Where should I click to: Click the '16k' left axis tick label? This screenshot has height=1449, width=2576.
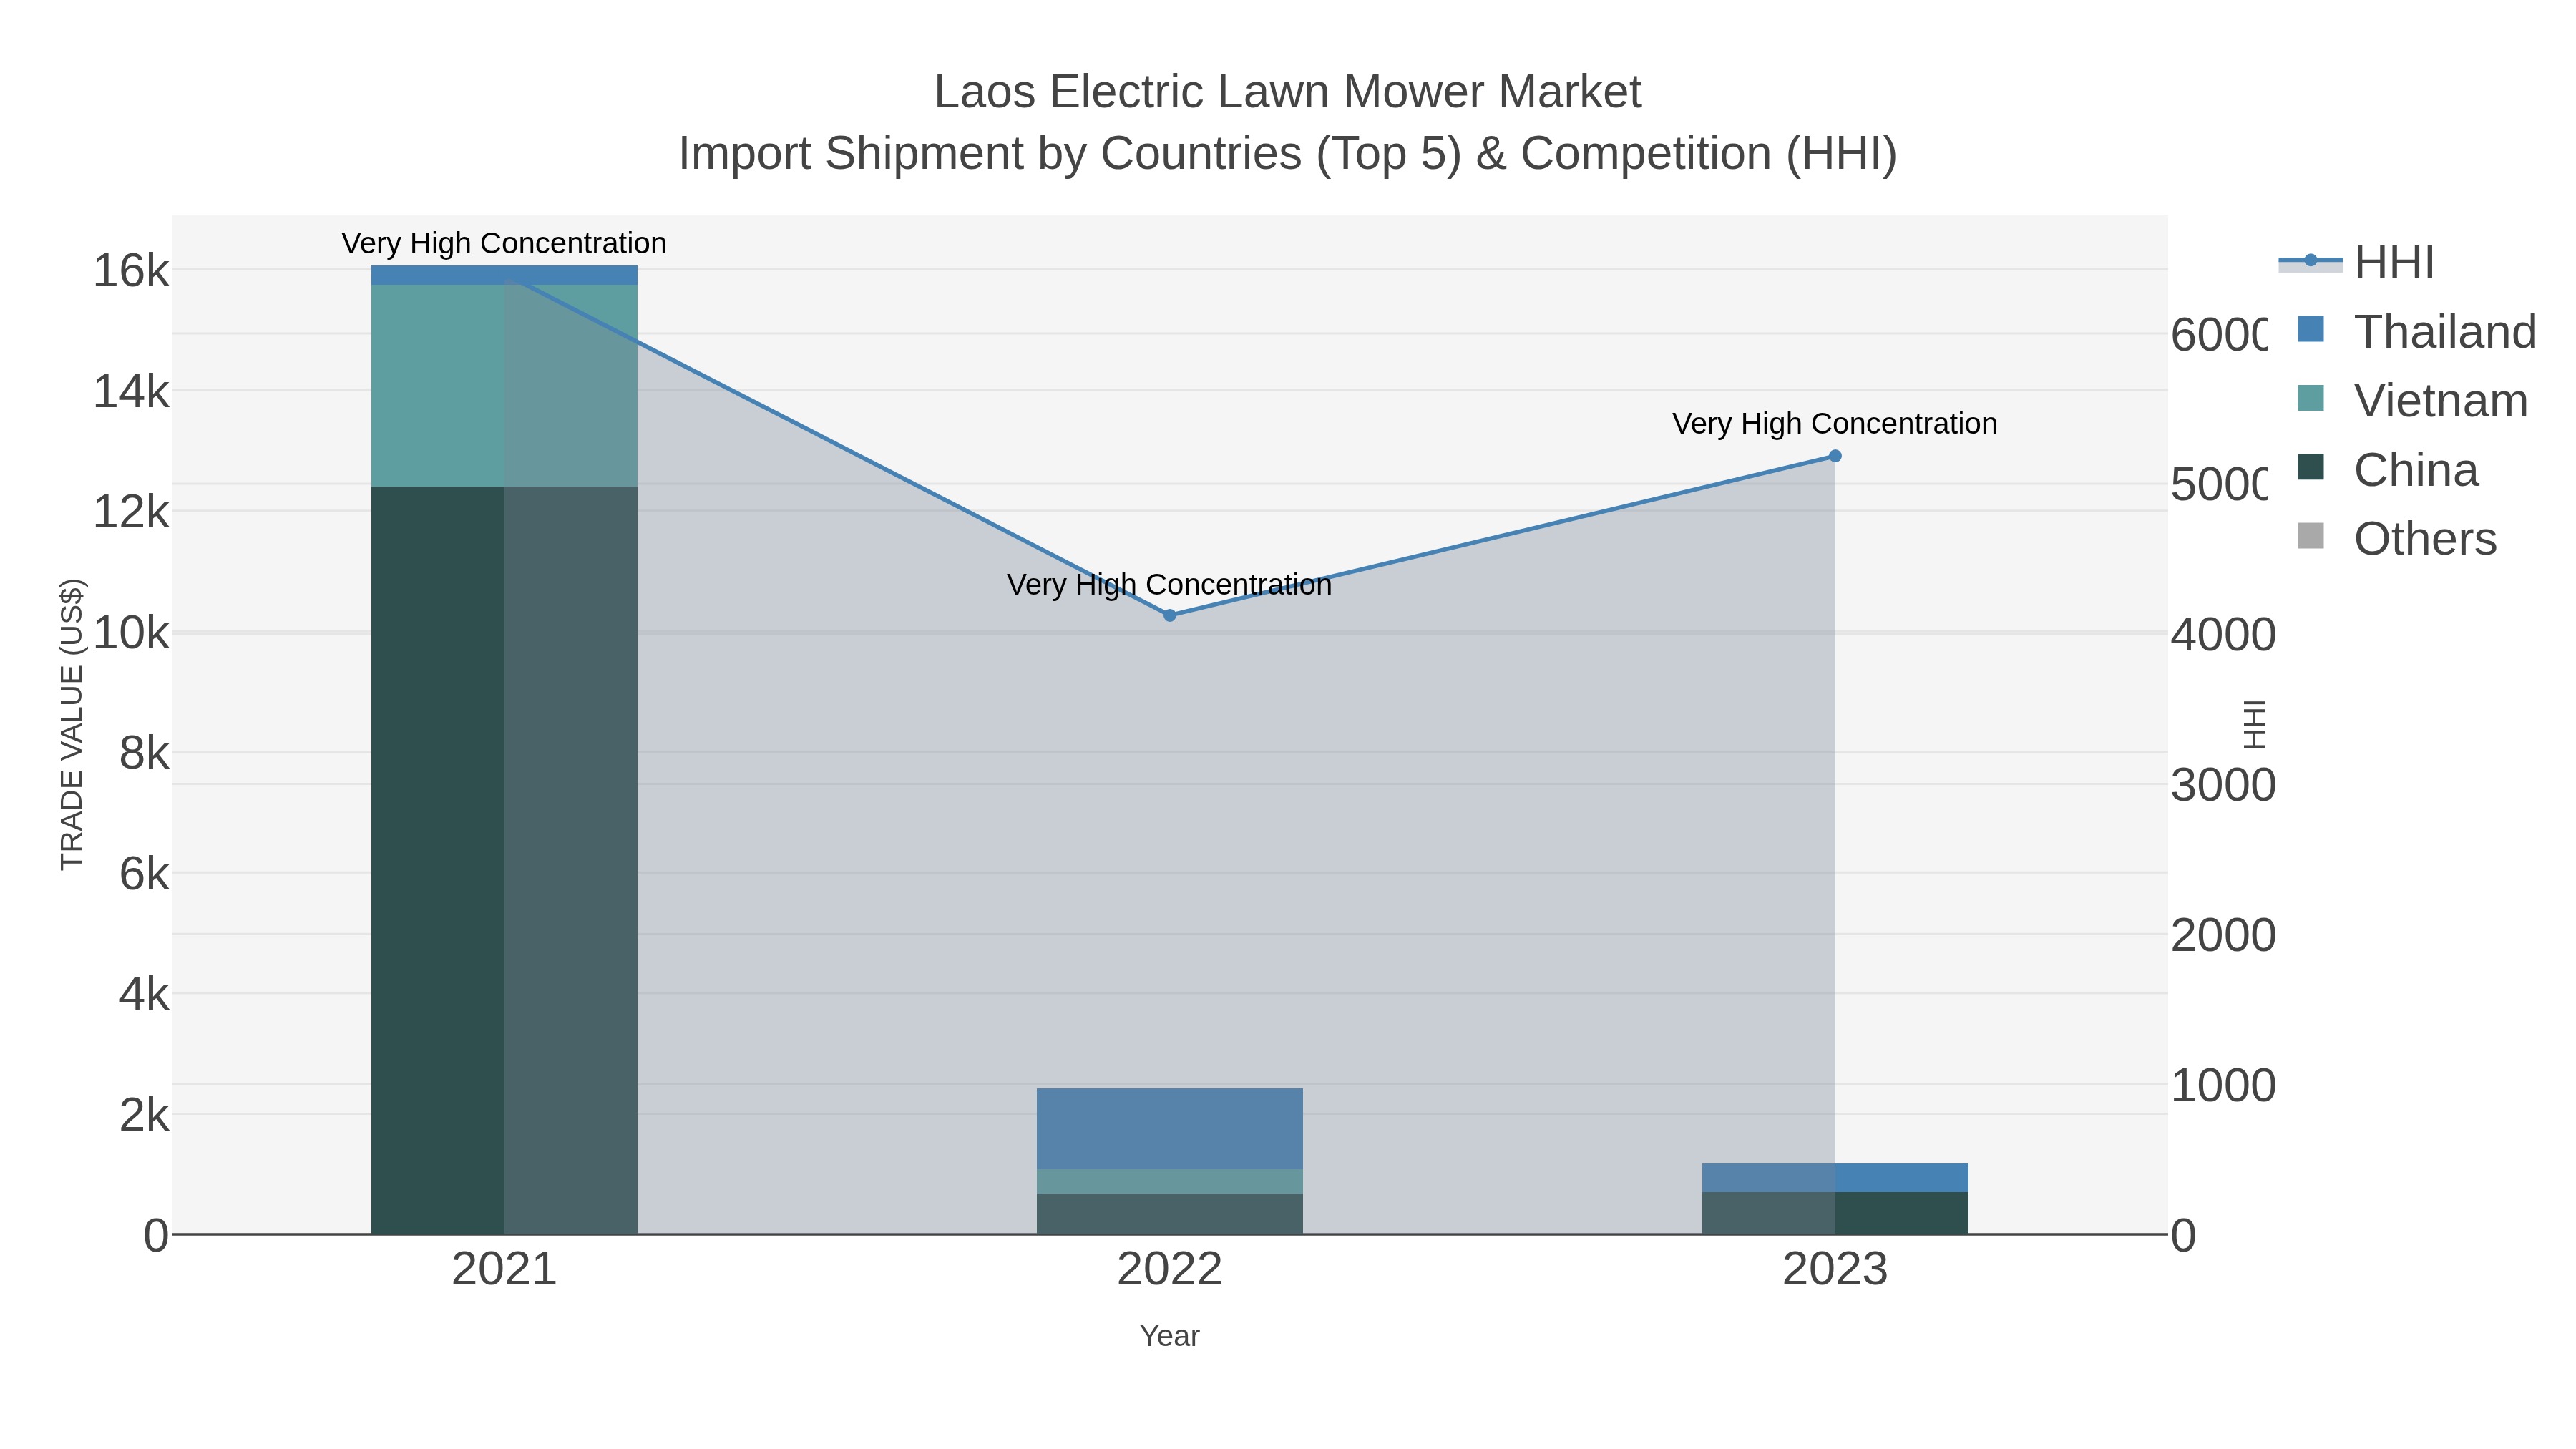point(131,271)
